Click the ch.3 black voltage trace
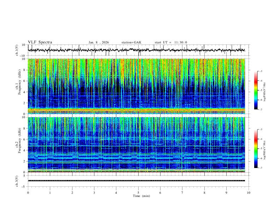Image resolution: width=280 pixels, height=216 pixels. pyautogui.click(x=136, y=181)
